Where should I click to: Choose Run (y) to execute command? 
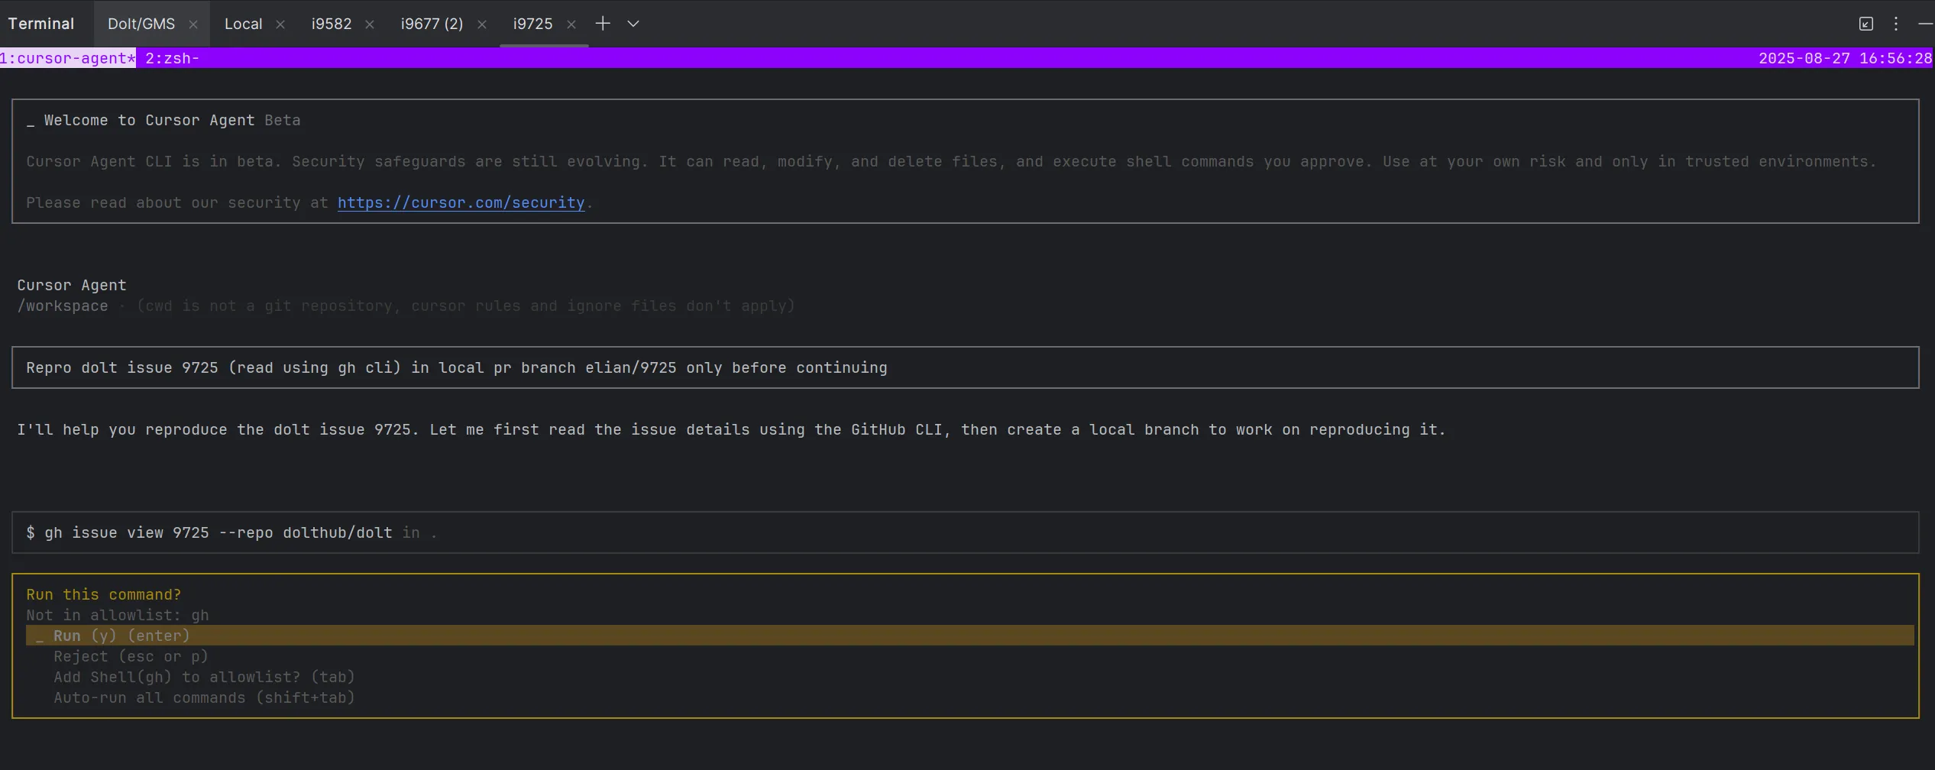(121, 636)
